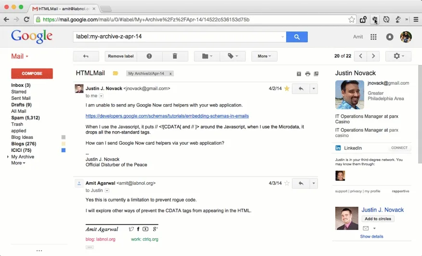
Task: Open search options dropdown arrow
Action: click(x=282, y=37)
